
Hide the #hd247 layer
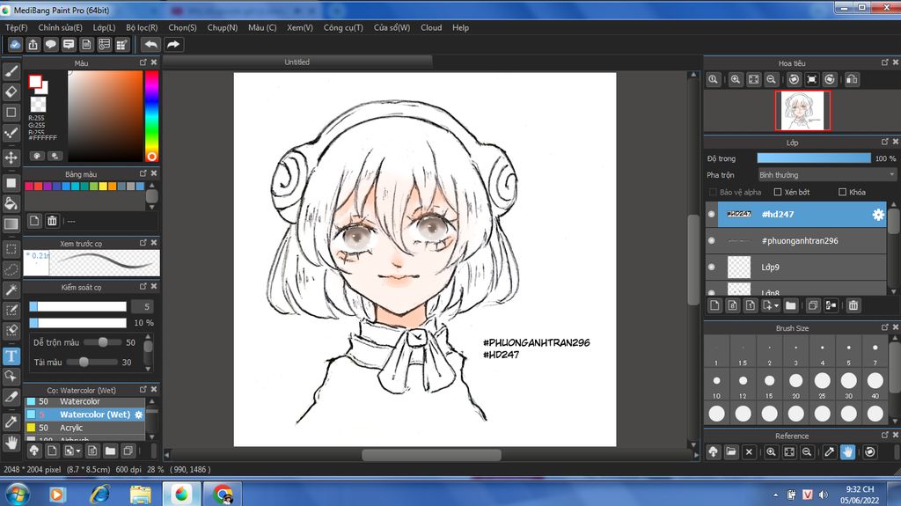point(711,214)
